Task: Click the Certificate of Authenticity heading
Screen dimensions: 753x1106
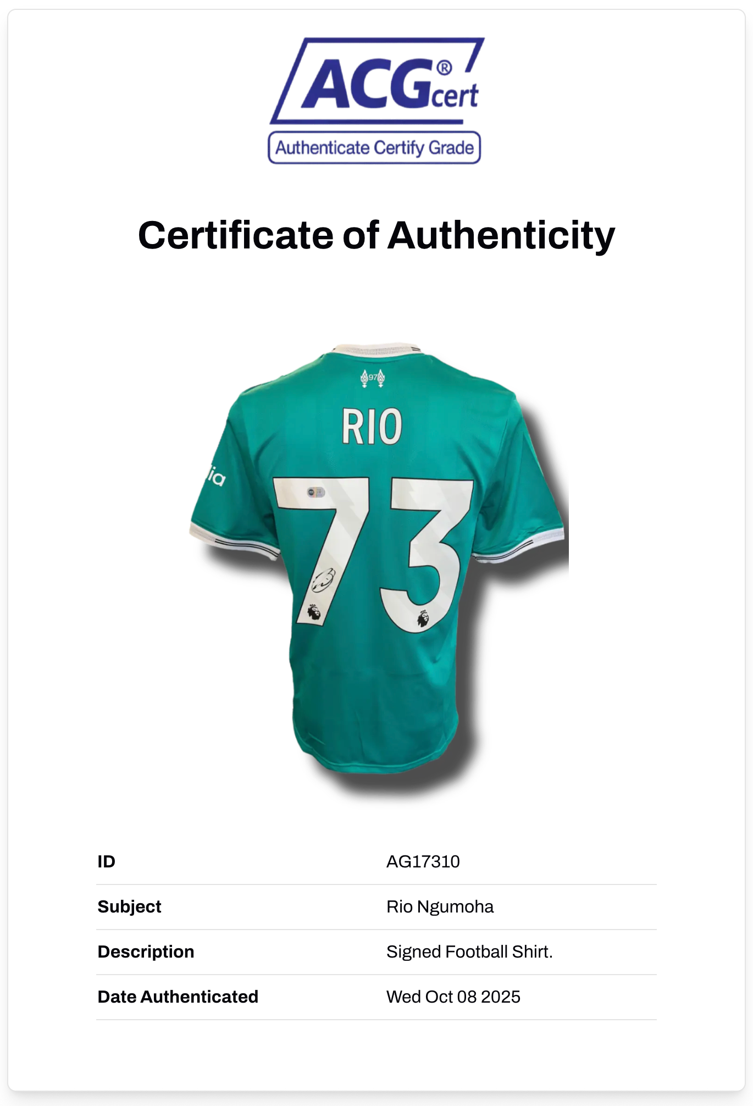Action: pyautogui.click(x=376, y=235)
